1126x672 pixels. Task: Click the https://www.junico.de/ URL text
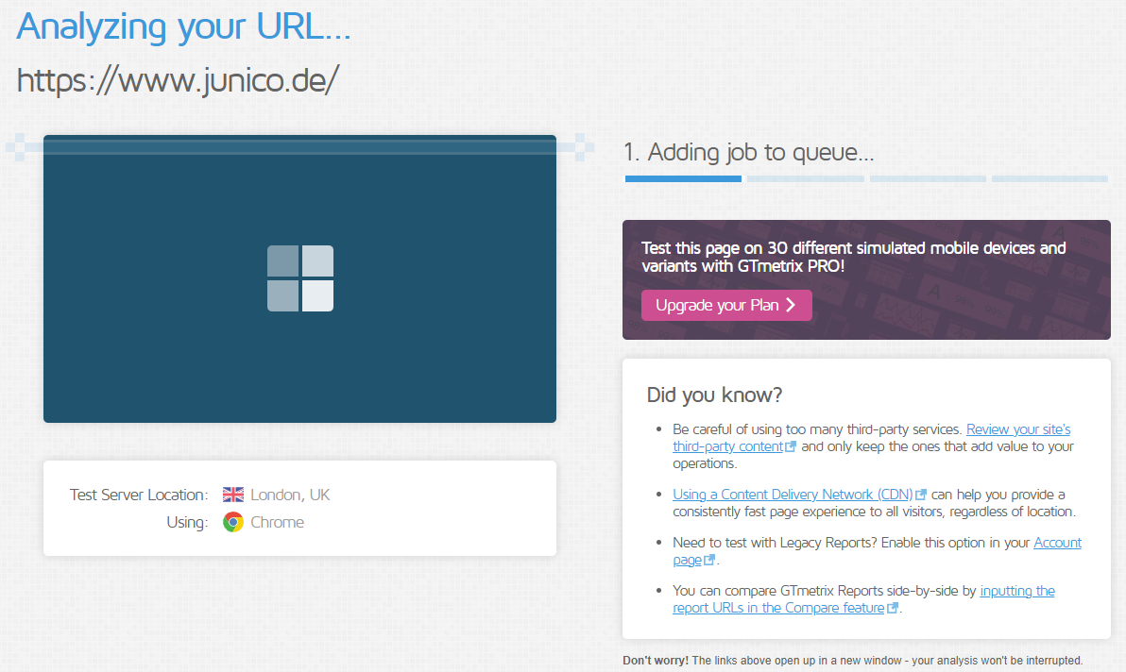tap(178, 80)
